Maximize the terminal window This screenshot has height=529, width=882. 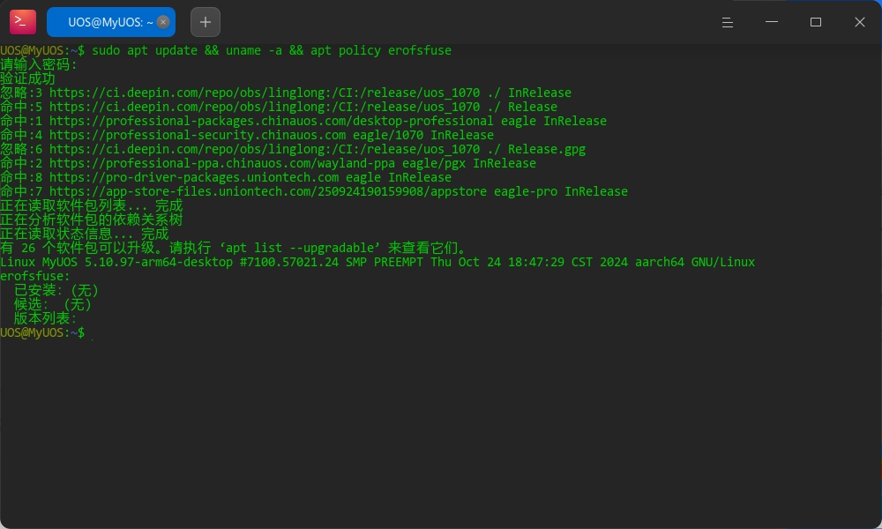point(816,22)
